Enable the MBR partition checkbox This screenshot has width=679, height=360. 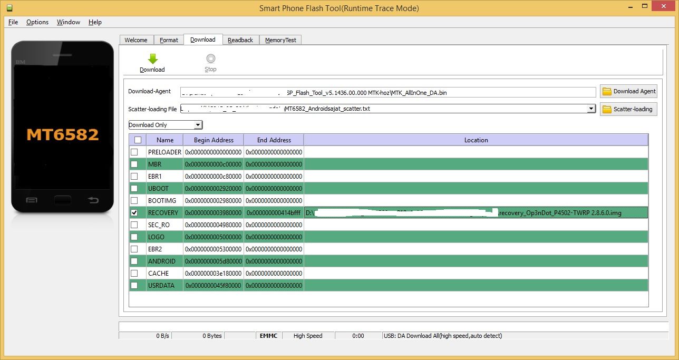click(134, 164)
